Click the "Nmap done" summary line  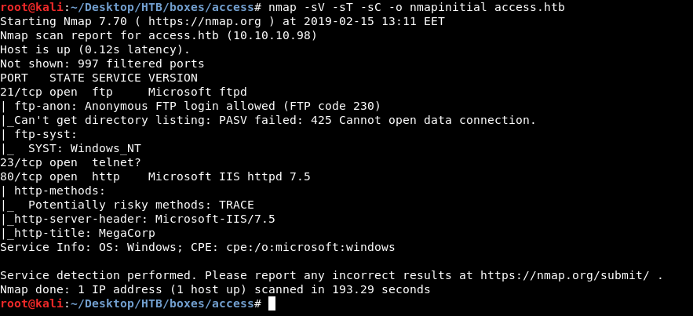(215, 289)
